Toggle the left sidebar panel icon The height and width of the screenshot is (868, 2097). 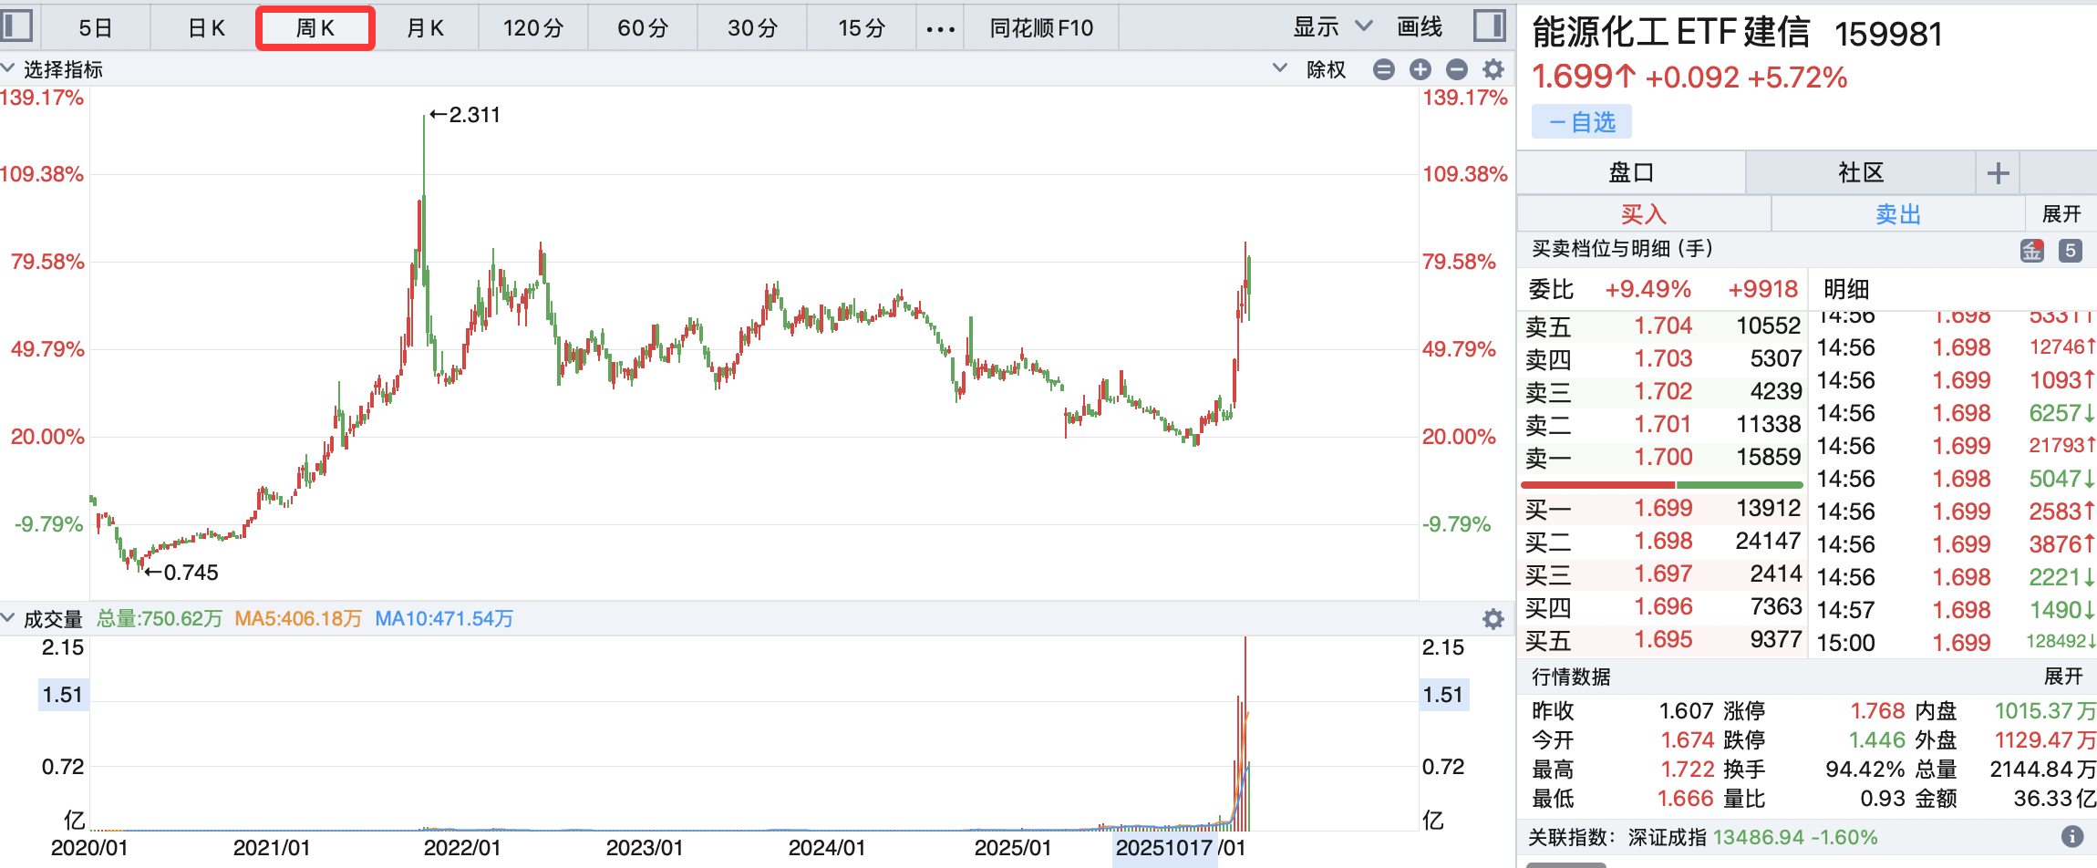coord(16,26)
